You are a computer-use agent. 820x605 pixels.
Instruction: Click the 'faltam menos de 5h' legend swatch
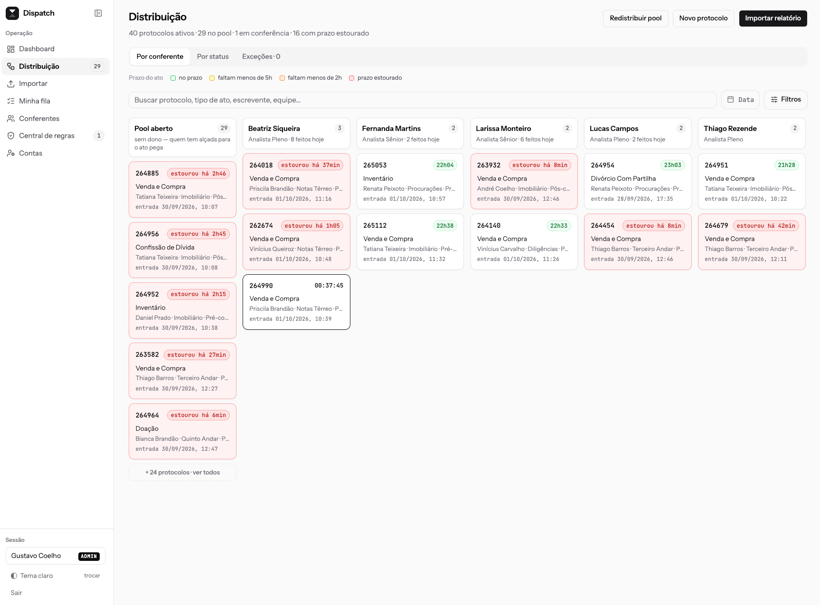(212, 78)
